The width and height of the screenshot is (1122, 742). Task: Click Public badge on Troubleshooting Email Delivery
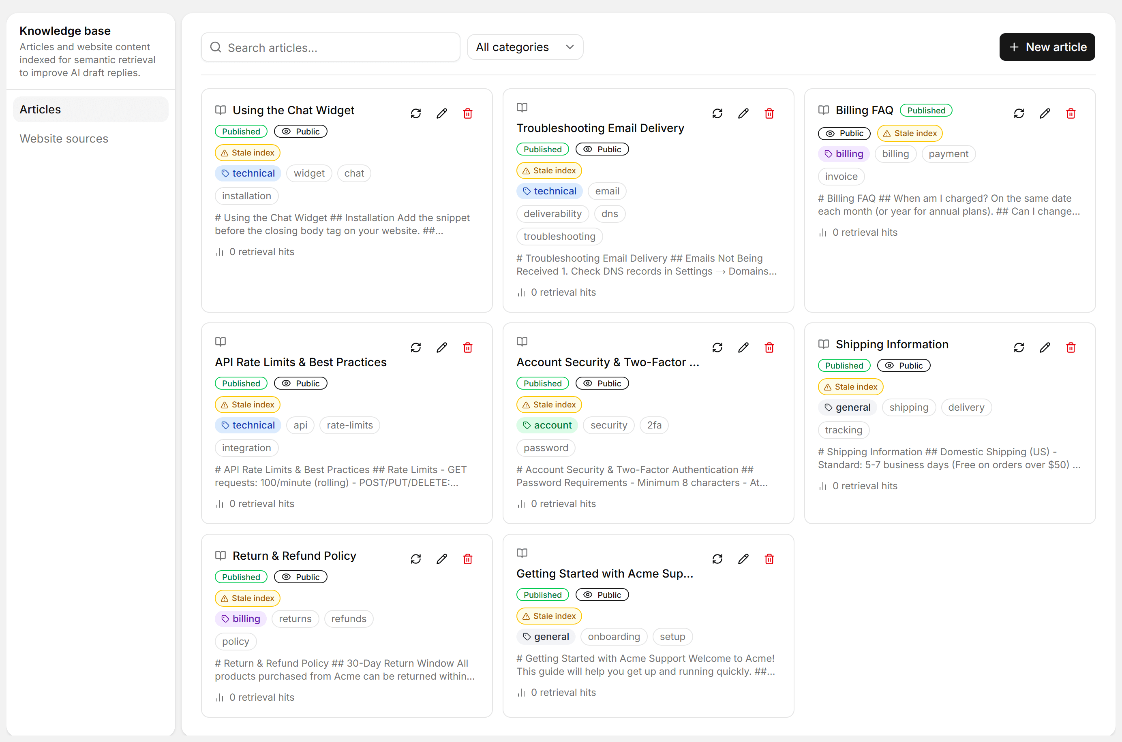602,149
